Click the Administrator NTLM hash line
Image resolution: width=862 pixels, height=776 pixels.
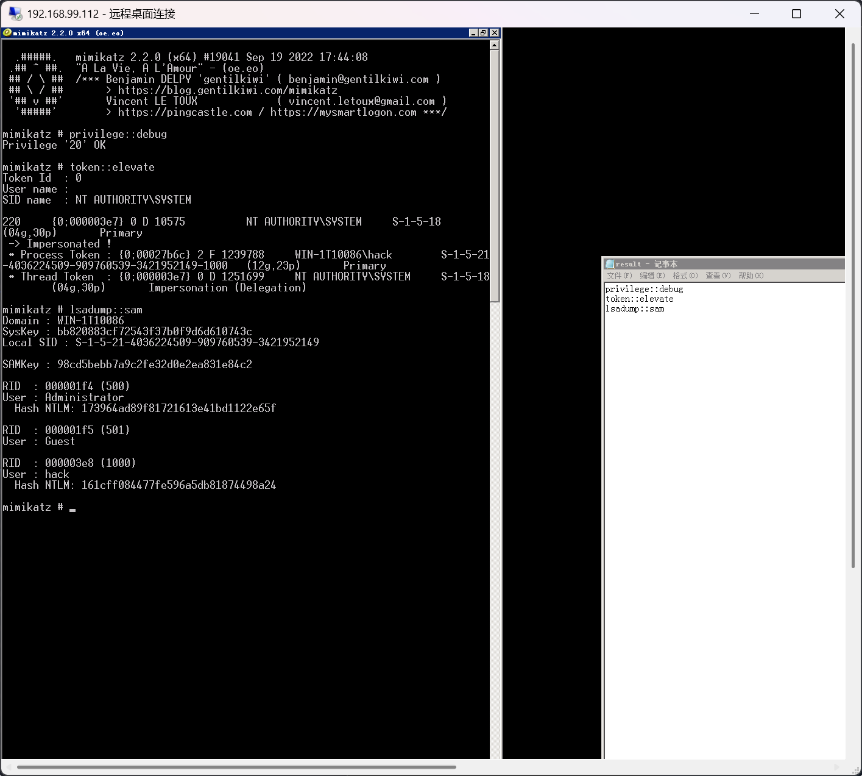[x=145, y=408]
